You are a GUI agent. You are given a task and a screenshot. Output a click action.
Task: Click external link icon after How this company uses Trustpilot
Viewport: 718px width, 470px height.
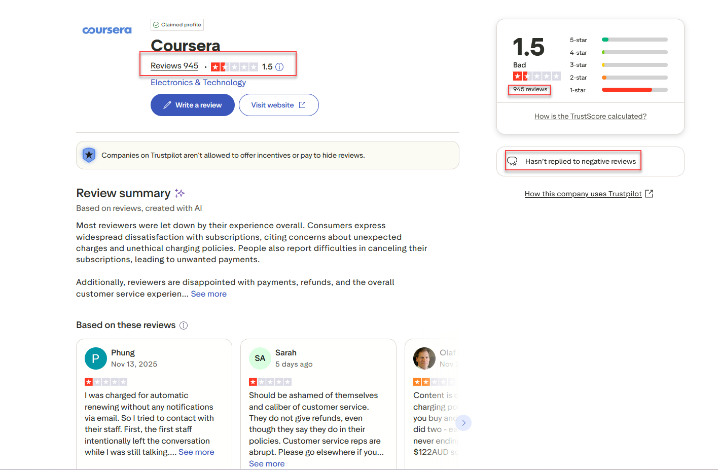[x=649, y=194]
